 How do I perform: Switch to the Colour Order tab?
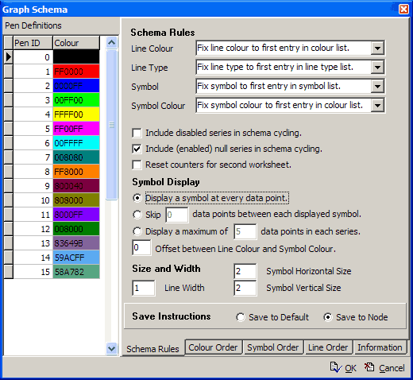213,347
